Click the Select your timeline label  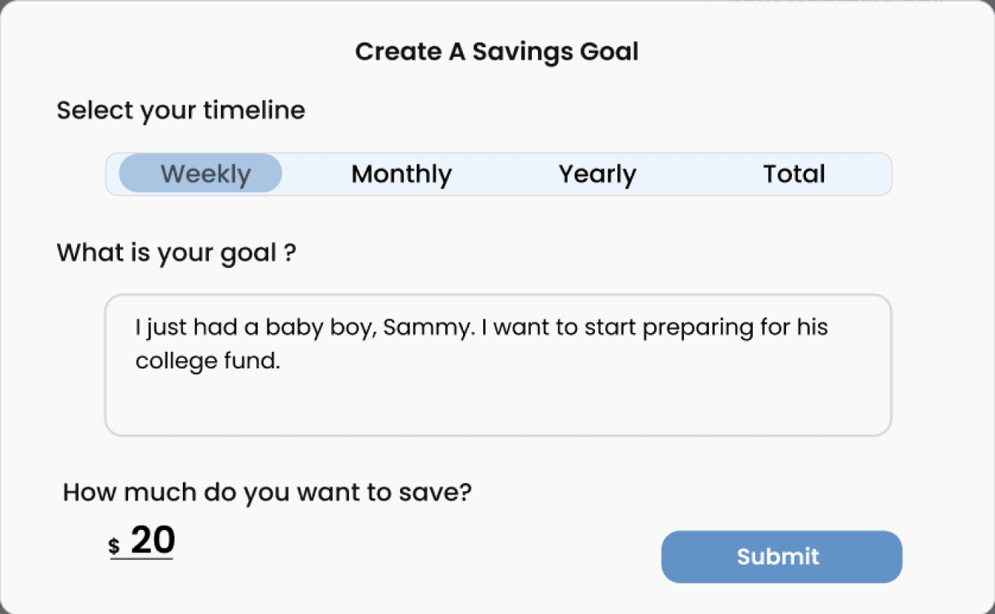(x=181, y=110)
